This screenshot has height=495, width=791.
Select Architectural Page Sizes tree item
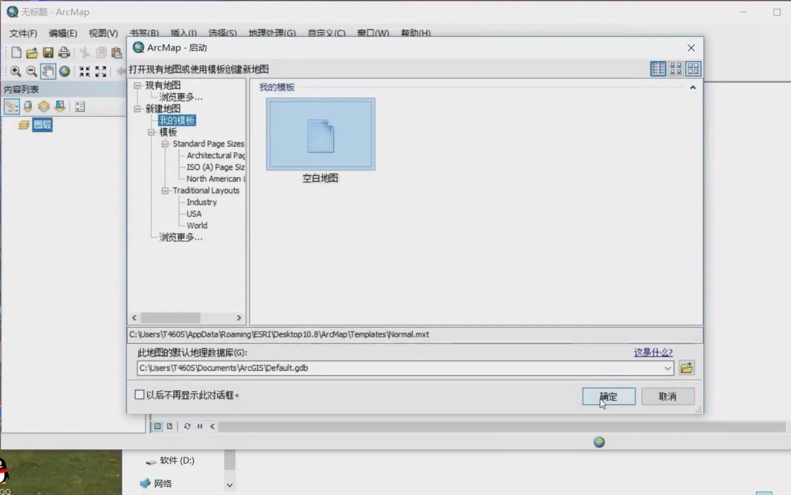(216, 156)
